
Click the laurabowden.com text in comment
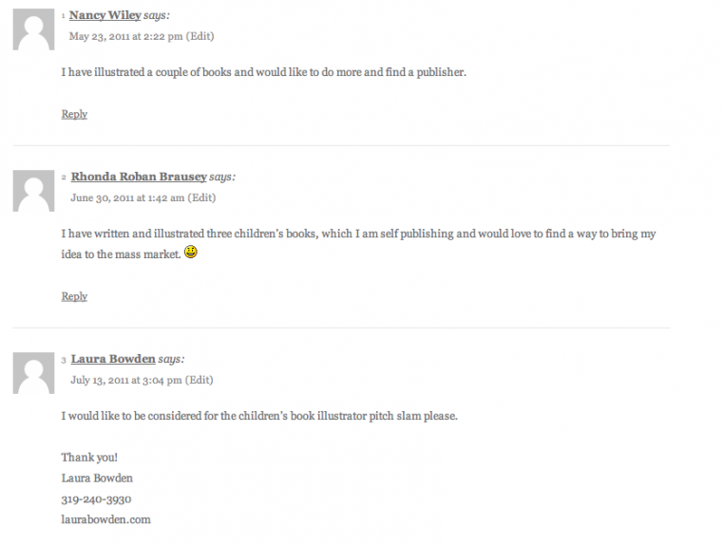tap(105, 519)
